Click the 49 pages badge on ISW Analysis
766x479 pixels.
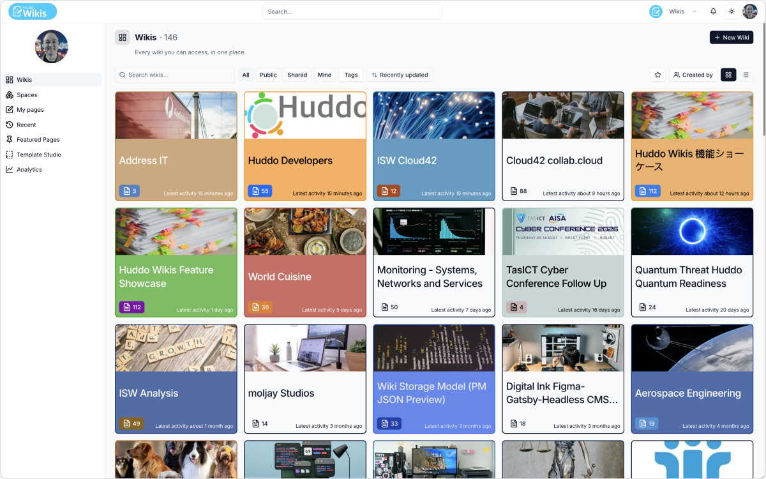click(x=131, y=423)
